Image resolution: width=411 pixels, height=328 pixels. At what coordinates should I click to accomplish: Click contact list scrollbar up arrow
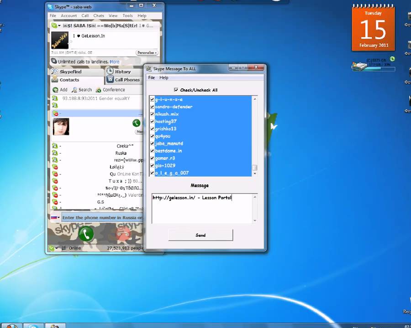click(254, 99)
